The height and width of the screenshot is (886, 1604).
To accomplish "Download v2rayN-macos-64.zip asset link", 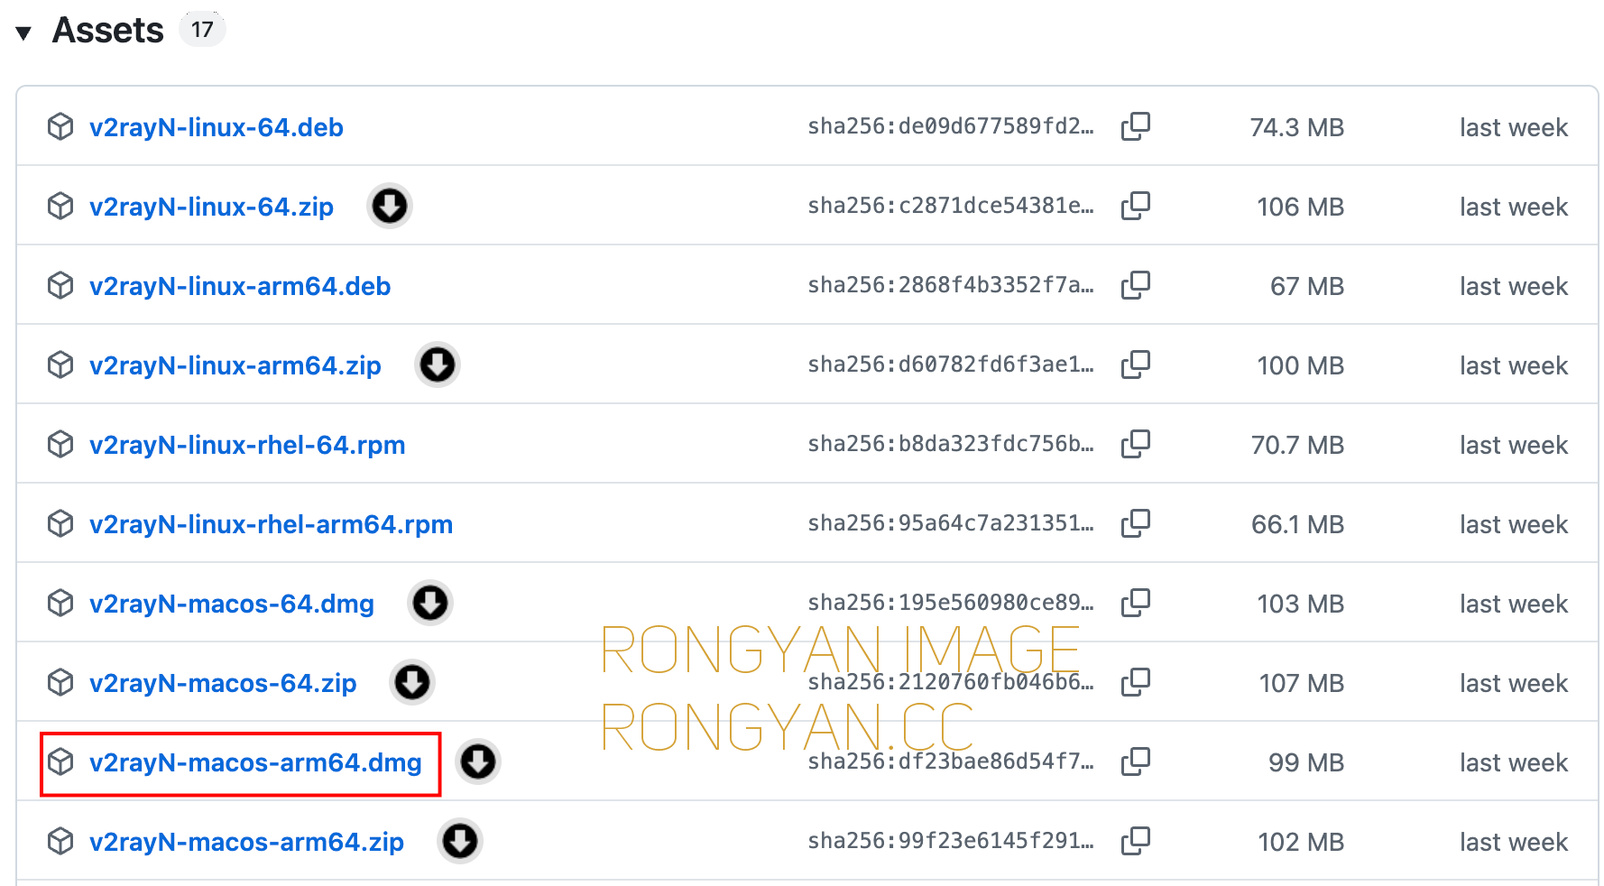I will click(223, 683).
